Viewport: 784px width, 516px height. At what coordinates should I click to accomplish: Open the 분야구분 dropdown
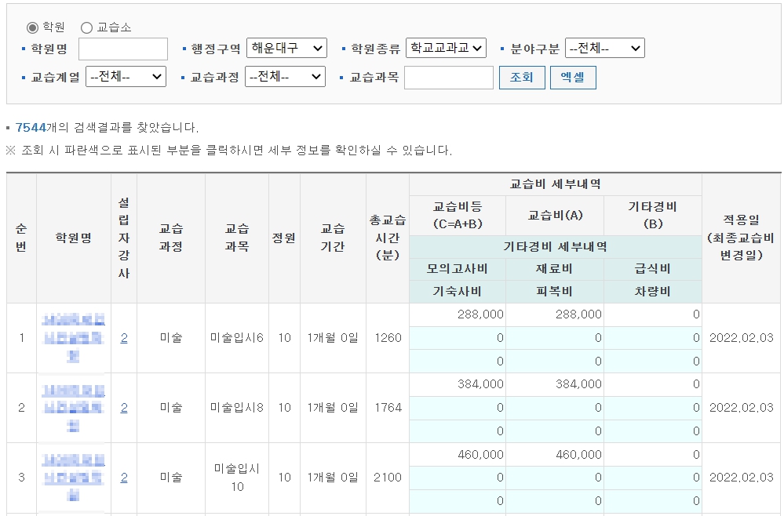pos(604,47)
